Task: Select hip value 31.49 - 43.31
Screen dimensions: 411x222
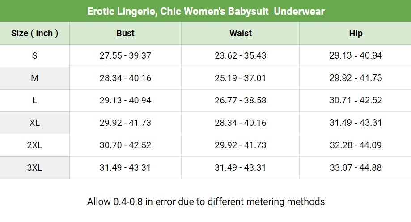Action: coord(356,123)
